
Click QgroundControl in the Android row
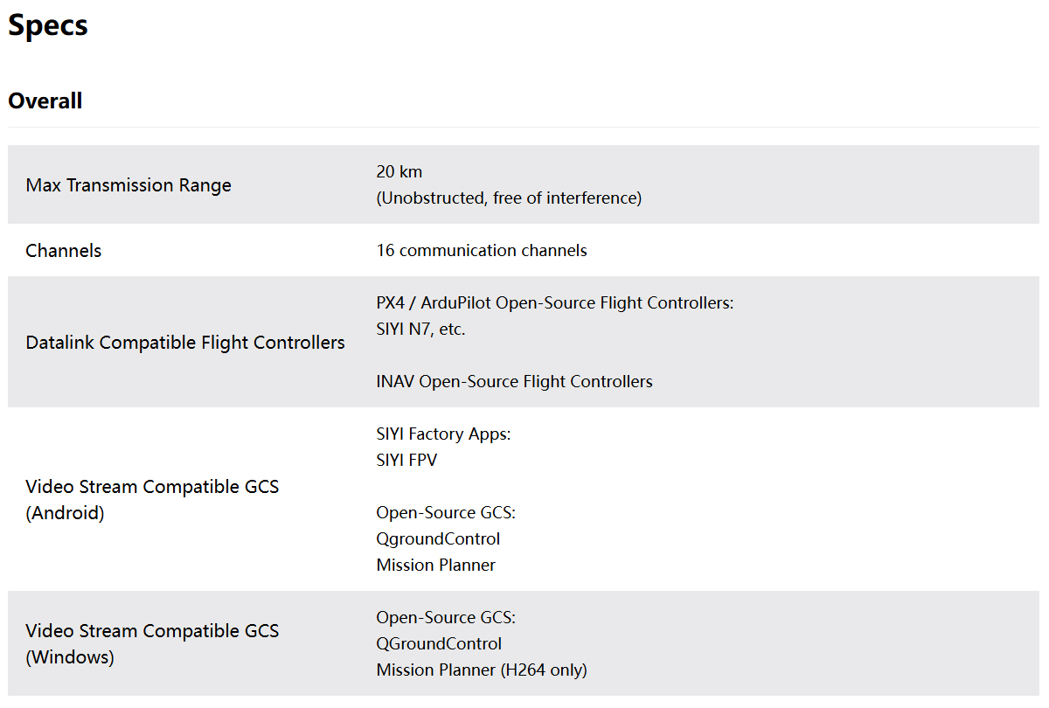[x=438, y=538]
